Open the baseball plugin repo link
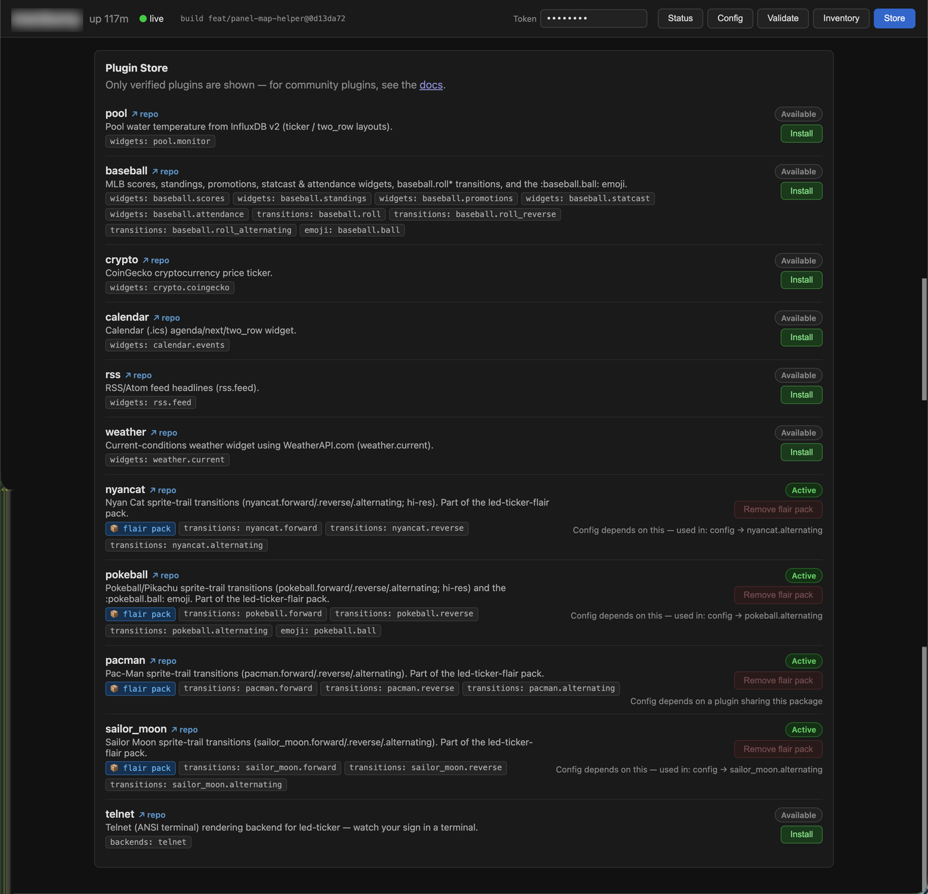The image size is (928, 894). (x=165, y=172)
